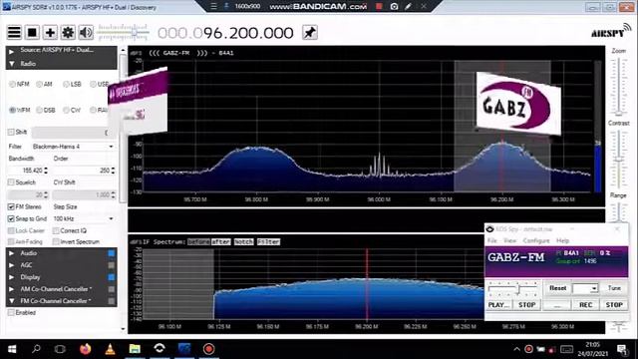This screenshot has height=359, width=638.
Task: Open Firefox from the taskbar
Action: coord(85,349)
